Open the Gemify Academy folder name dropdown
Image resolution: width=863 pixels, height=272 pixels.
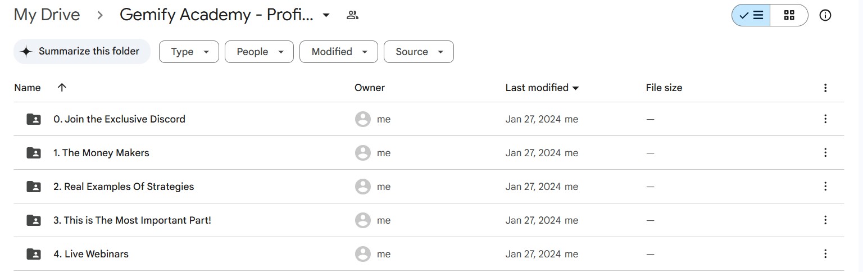(326, 15)
